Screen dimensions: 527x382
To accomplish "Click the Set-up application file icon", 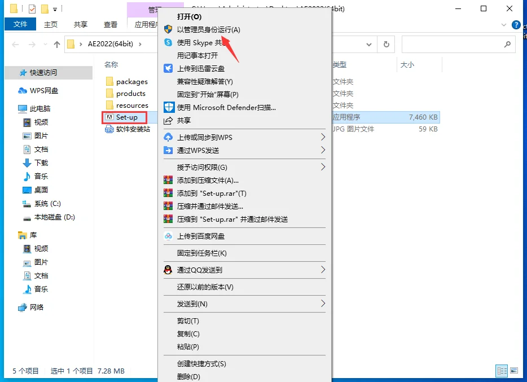I will (109, 117).
